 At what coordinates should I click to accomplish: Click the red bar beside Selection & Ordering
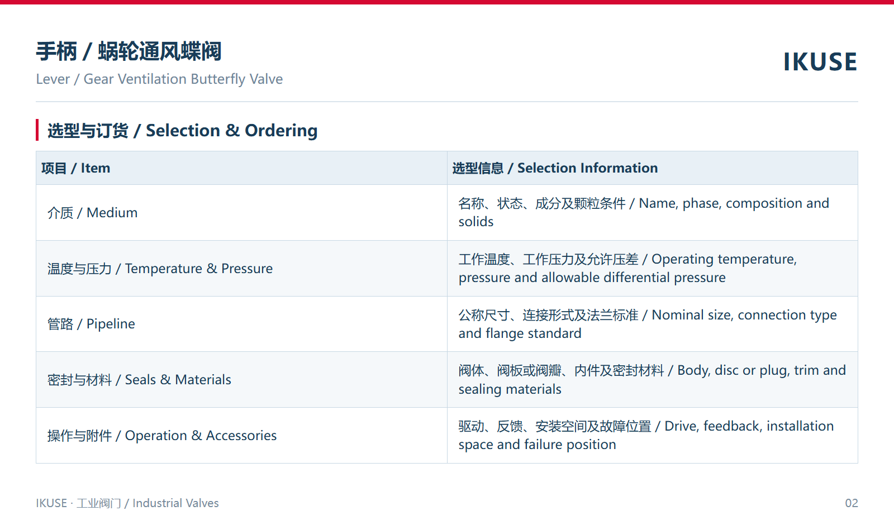pyautogui.click(x=37, y=130)
